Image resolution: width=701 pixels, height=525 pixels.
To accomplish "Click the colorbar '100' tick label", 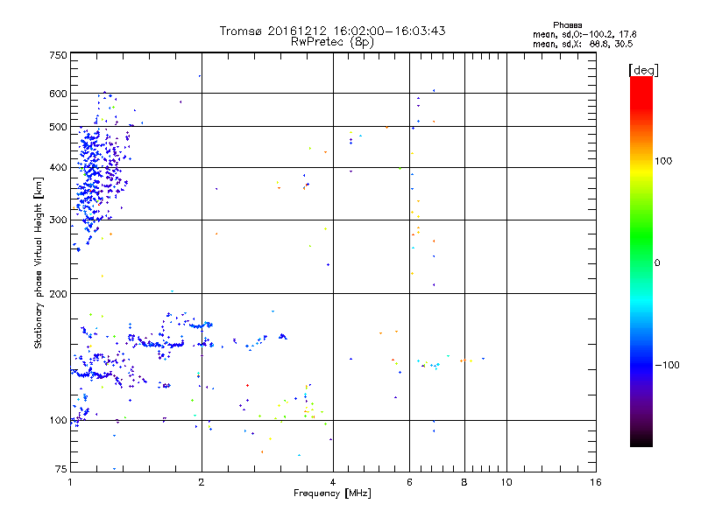I will [x=663, y=161].
